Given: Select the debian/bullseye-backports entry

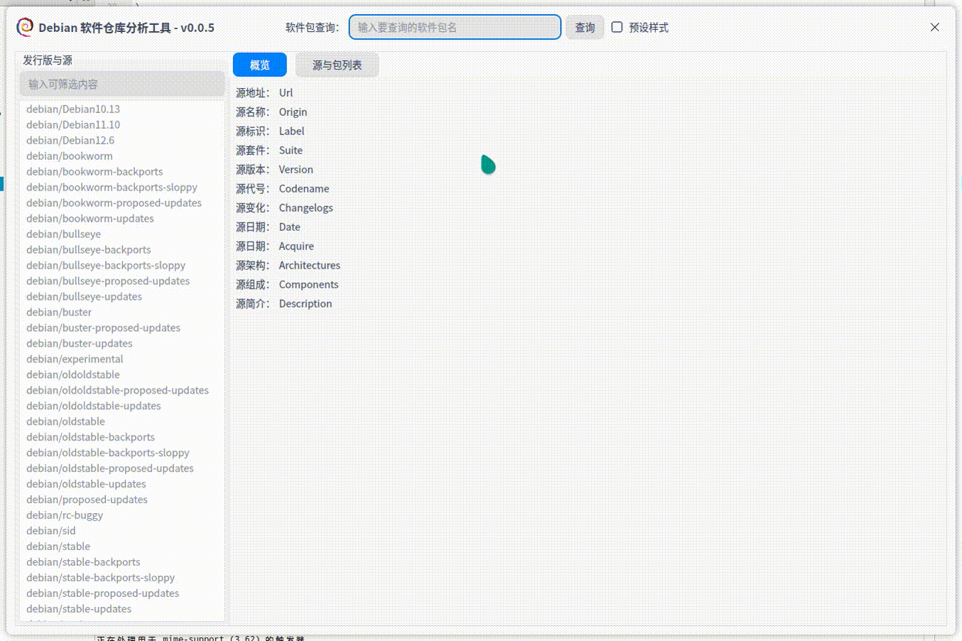Looking at the screenshot, I should point(122,249).
